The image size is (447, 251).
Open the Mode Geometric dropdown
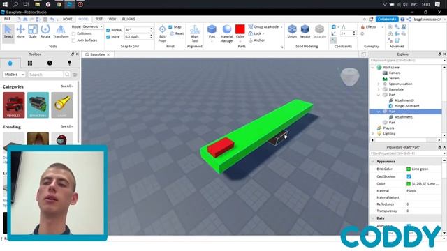pyautogui.click(x=93, y=26)
